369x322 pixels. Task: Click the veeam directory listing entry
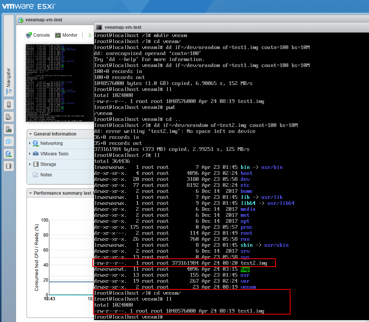click(248, 287)
